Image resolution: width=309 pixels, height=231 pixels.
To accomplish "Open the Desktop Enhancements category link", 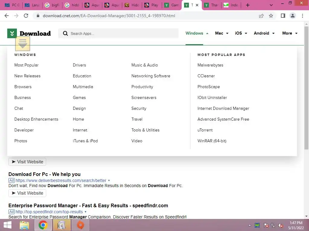I will pos(36,119).
